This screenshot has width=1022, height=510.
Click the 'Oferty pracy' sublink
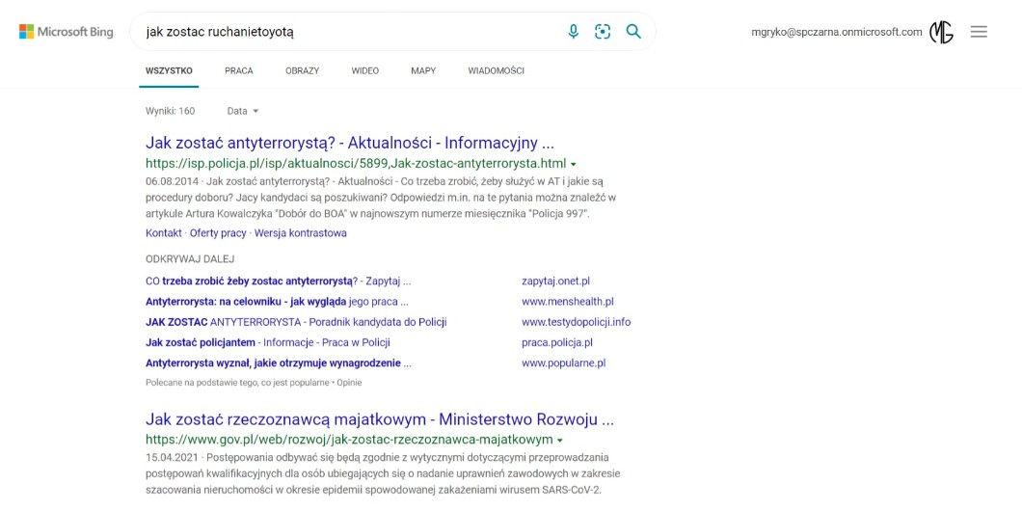coord(218,233)
